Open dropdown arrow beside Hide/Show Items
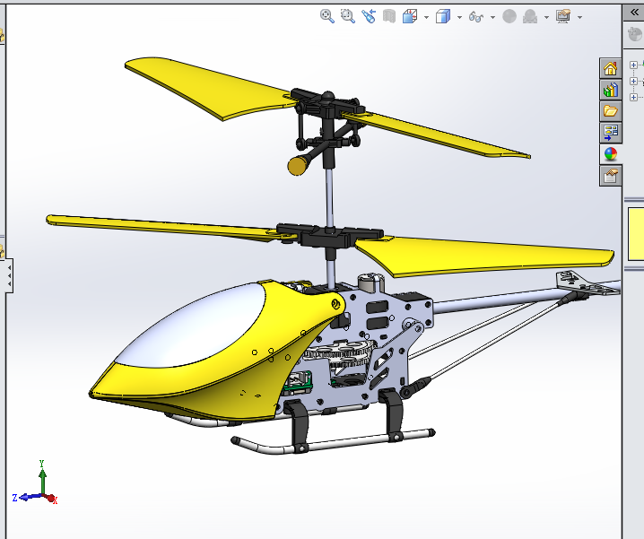644x539 pixels. pos(492,17)
